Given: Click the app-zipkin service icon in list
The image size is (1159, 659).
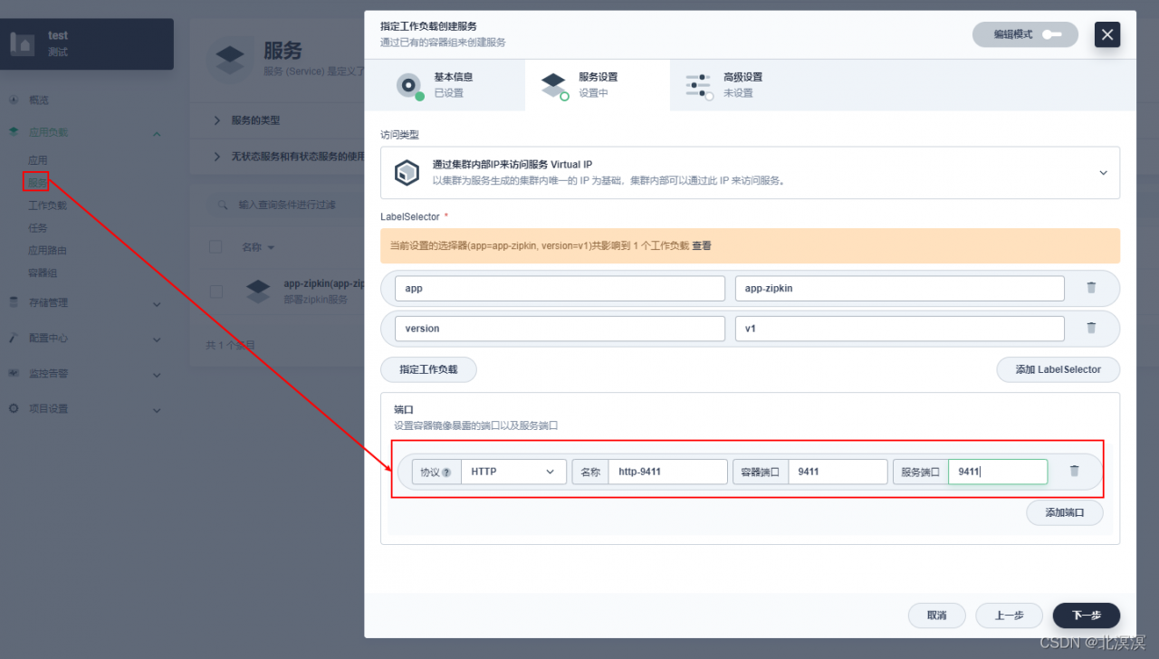Looking at the screenshot, I should [259, 291].
